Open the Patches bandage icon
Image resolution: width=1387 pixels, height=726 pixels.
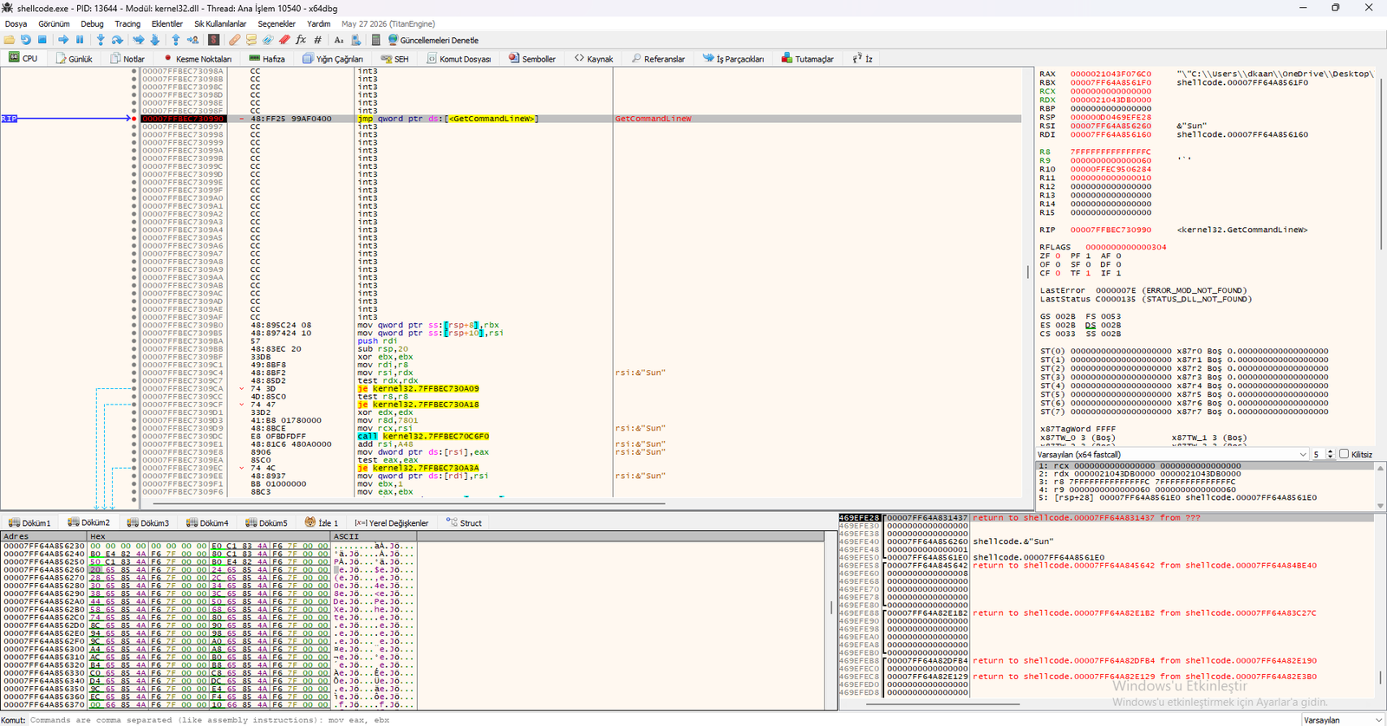pyautogui.click(x=234, y=40)
